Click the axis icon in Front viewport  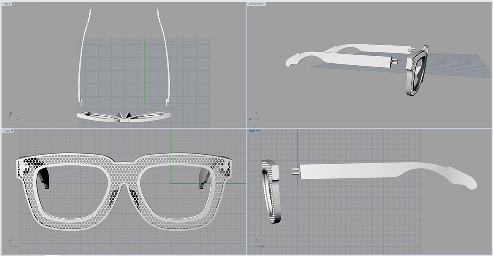pos(12,244)
